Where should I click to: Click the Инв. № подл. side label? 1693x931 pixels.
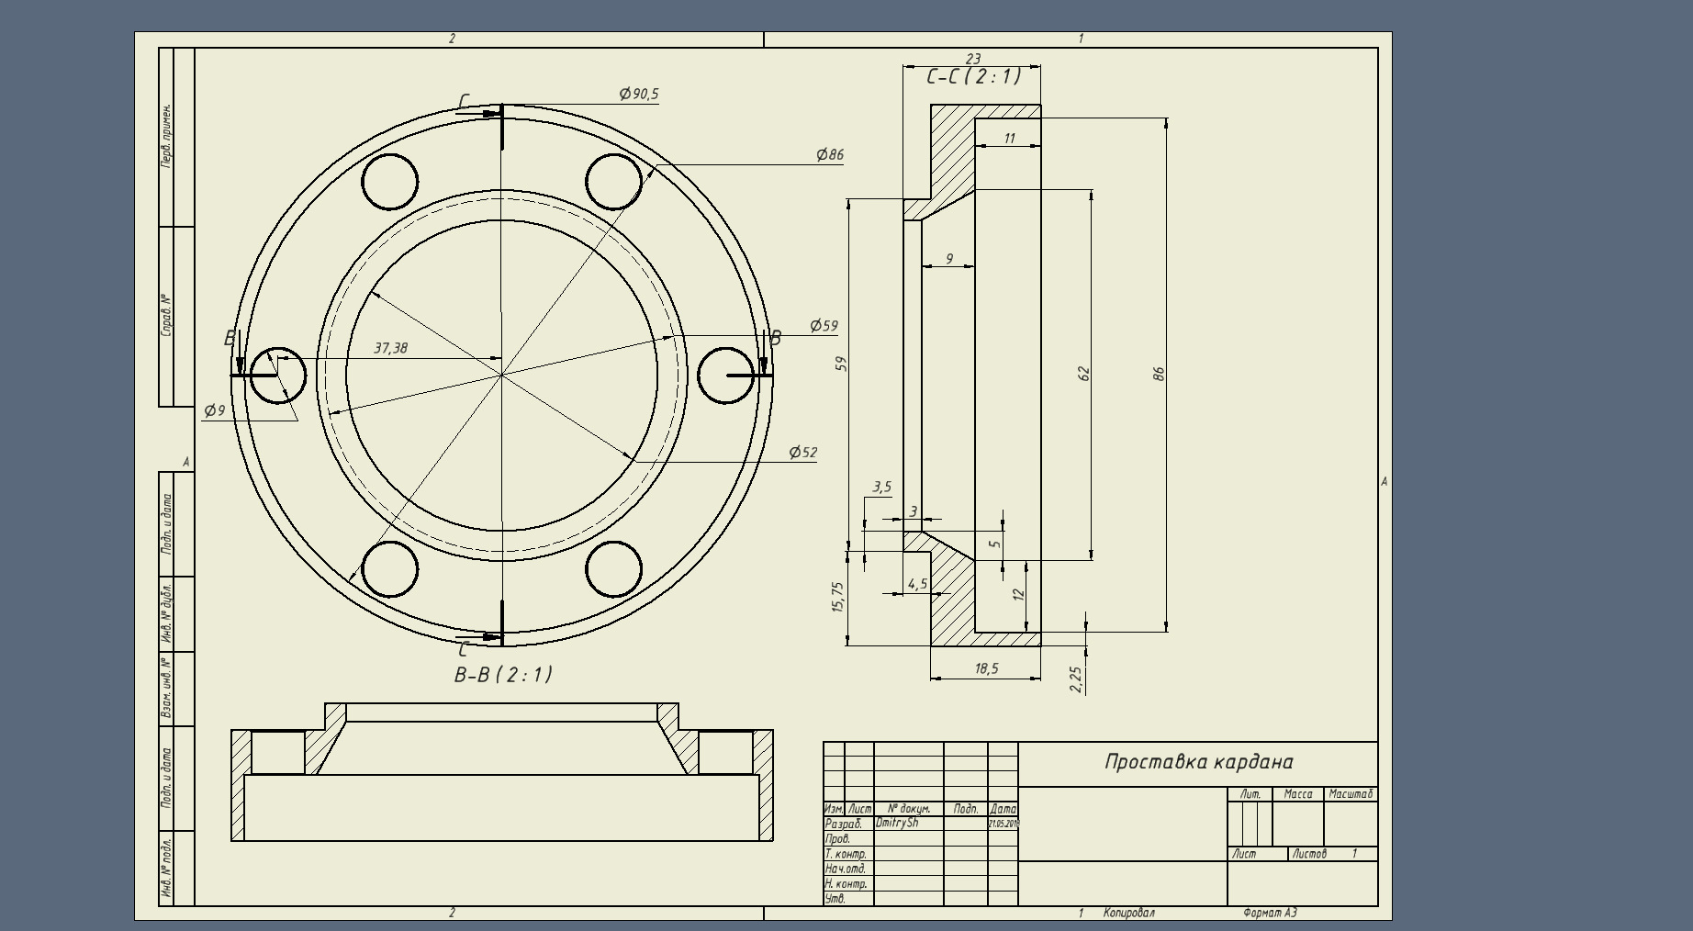166,868
